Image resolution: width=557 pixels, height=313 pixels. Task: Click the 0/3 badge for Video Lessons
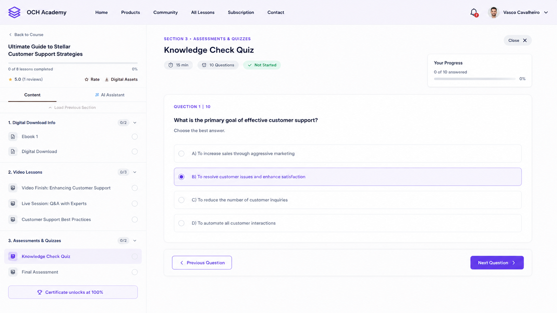123,172
